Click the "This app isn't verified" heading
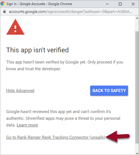 pos(38,50)
